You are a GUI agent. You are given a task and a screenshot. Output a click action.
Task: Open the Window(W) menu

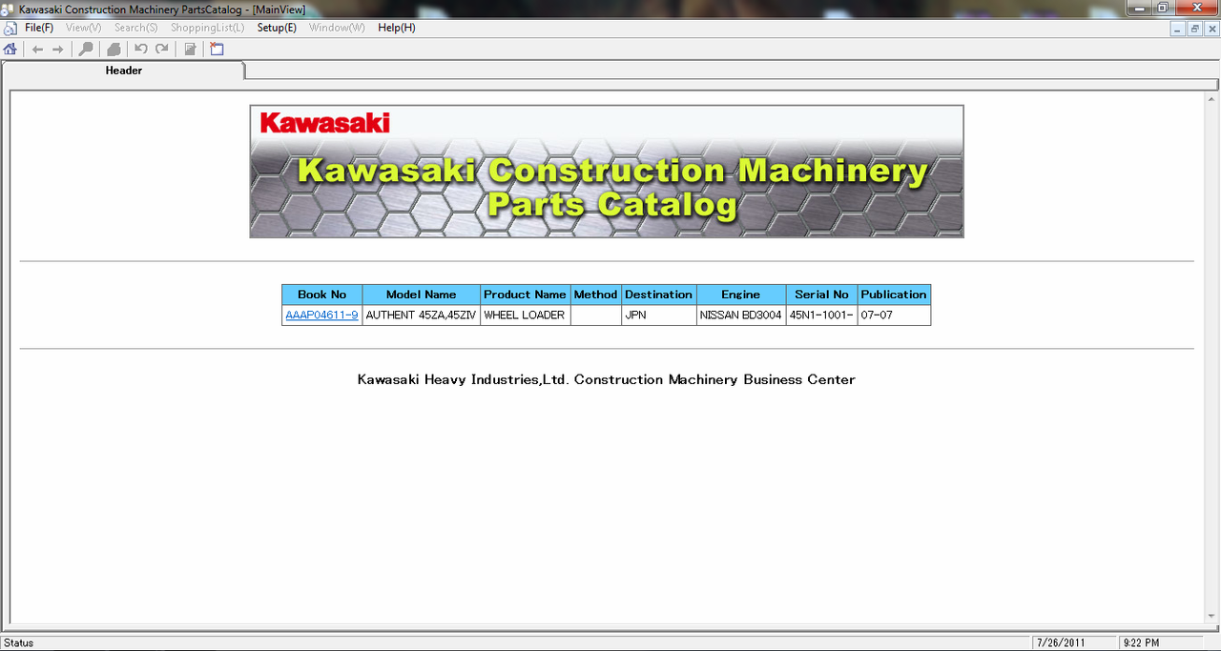(337, 28)
